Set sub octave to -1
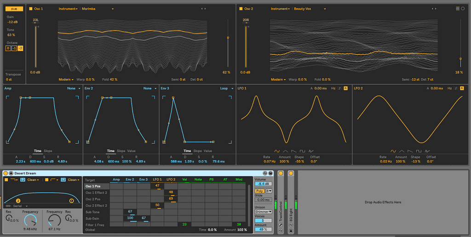Viewport: 471px width, 237px height. (x=14, y=48)
